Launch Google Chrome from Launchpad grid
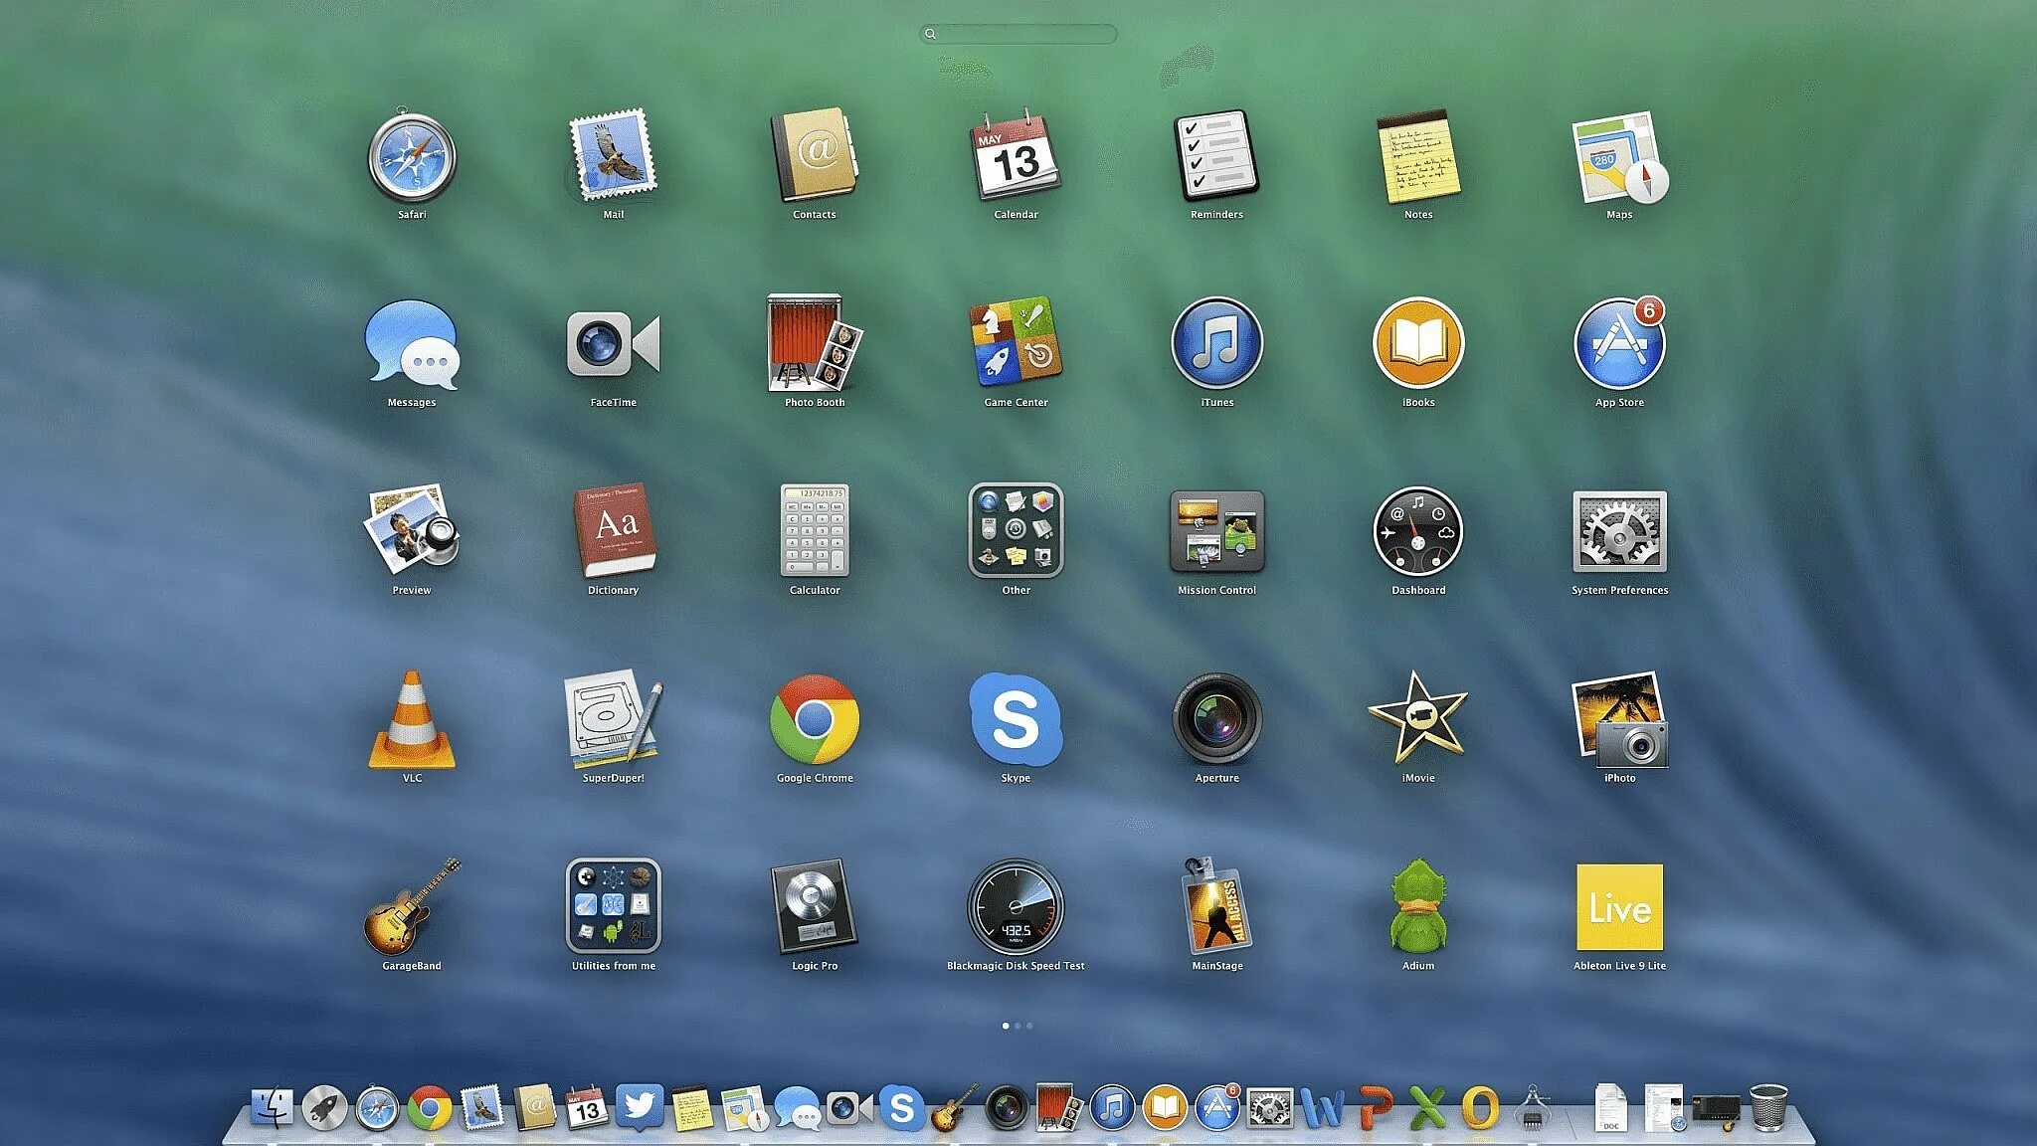 pyautogui.click(x=815, y=719)
